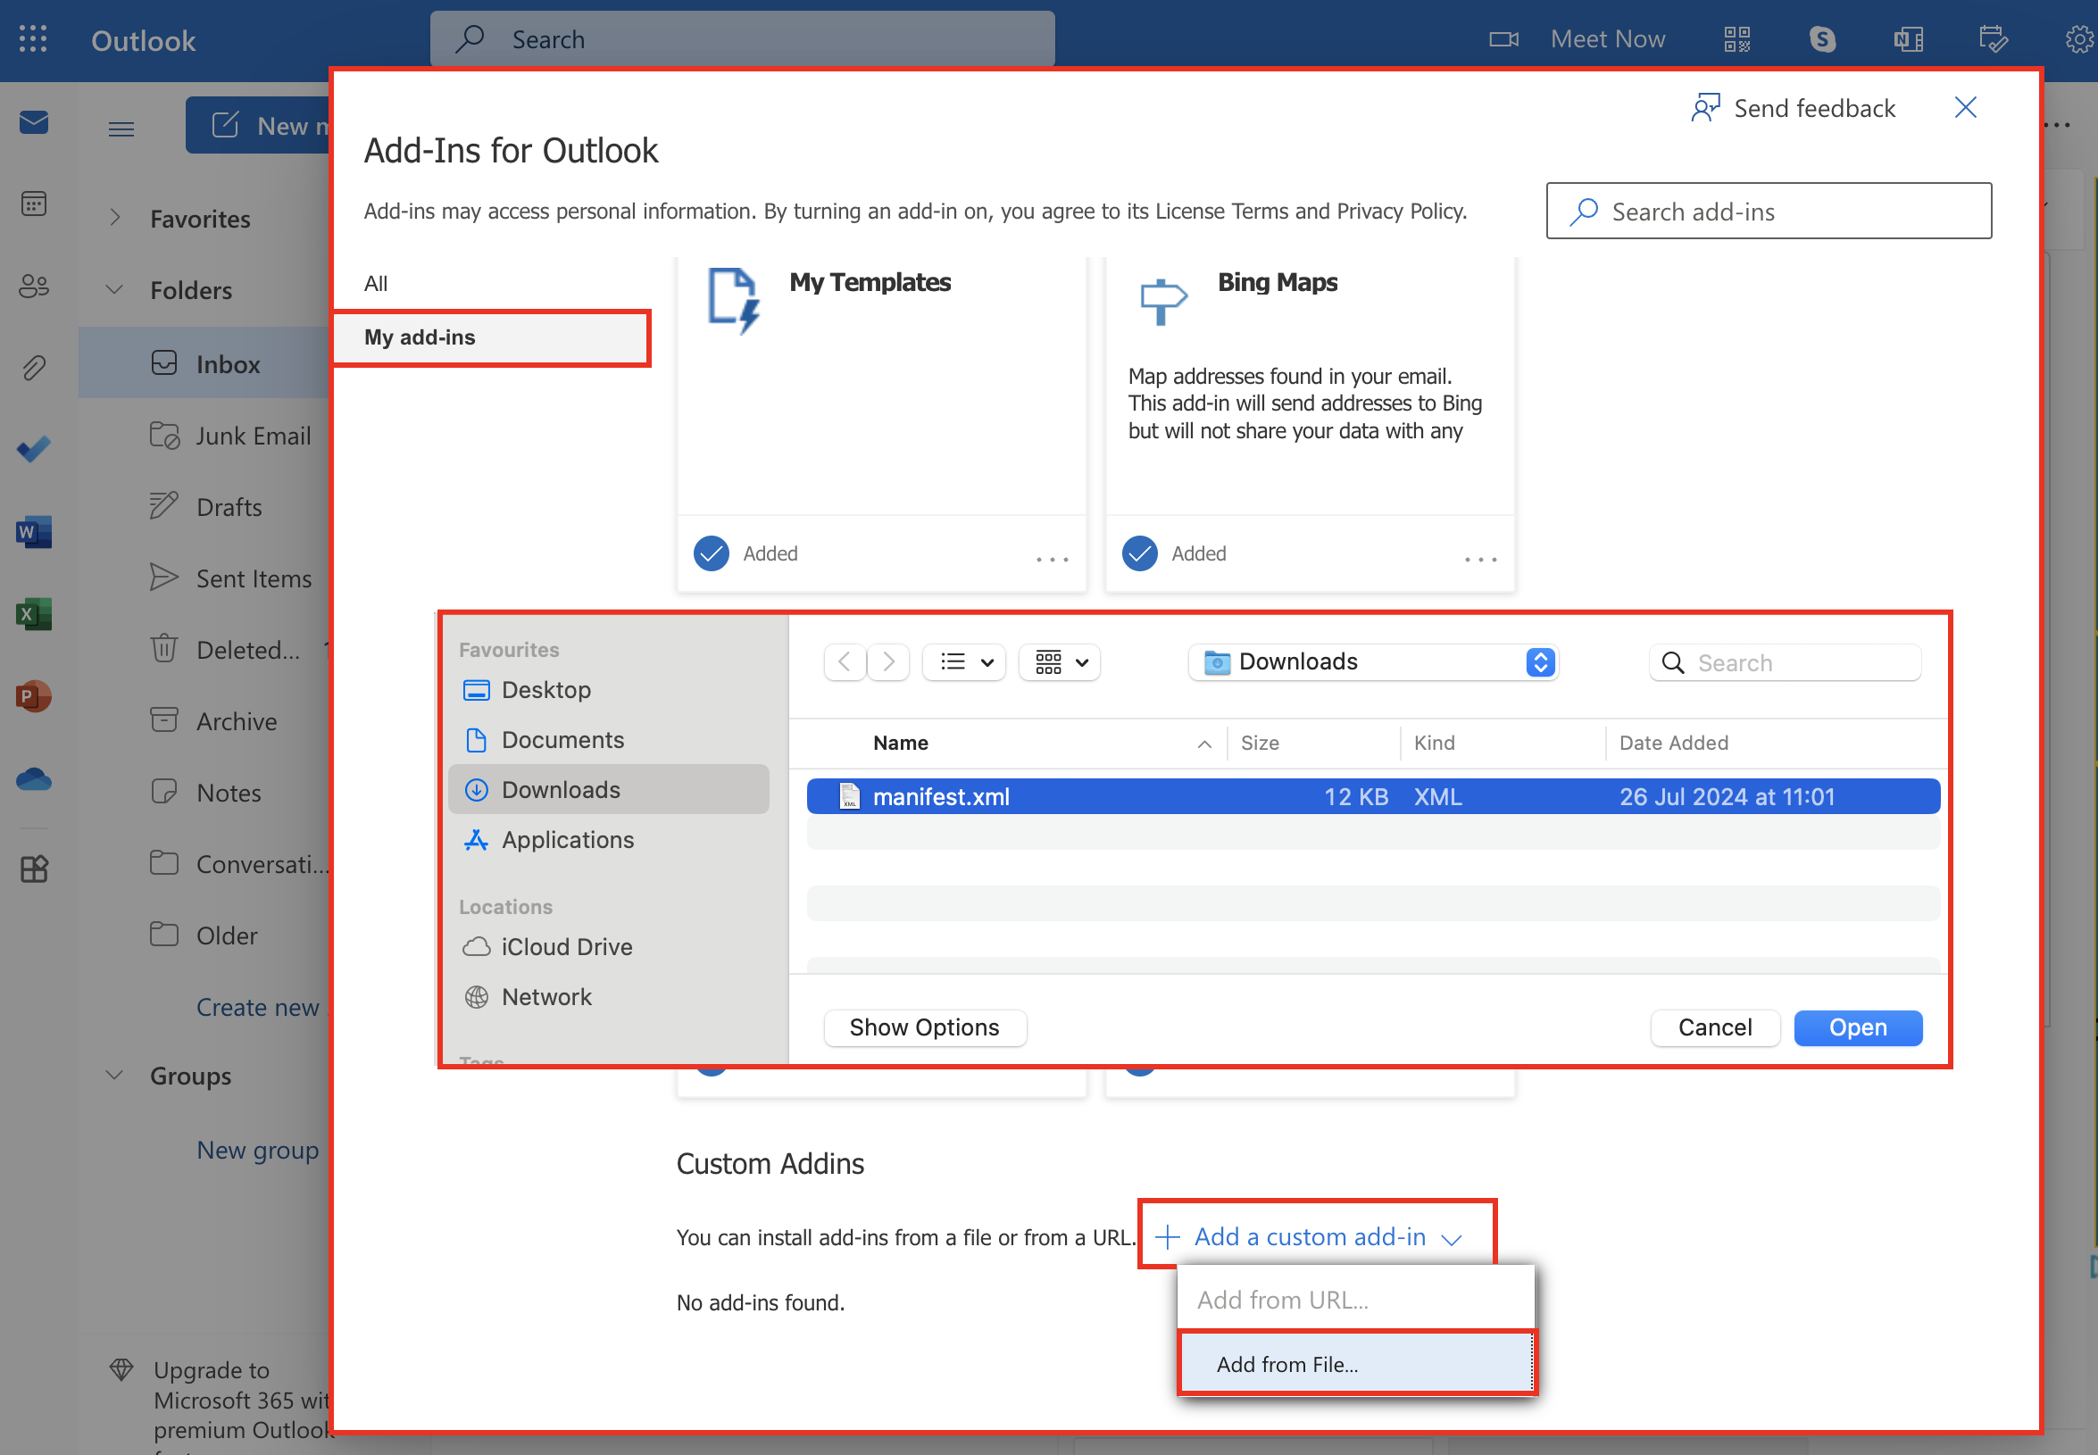Viewport: 2098px width, 1455px height.
Task: Open the list view options dropdown
Action: click(965, 661)
